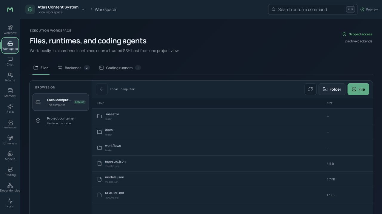Open Dependencies in the sidebar
382x214 pixels.
tap(10, 187)
